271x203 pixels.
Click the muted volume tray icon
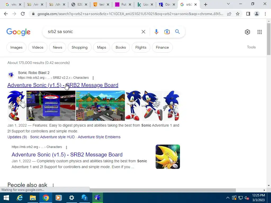tap(246, 198)
